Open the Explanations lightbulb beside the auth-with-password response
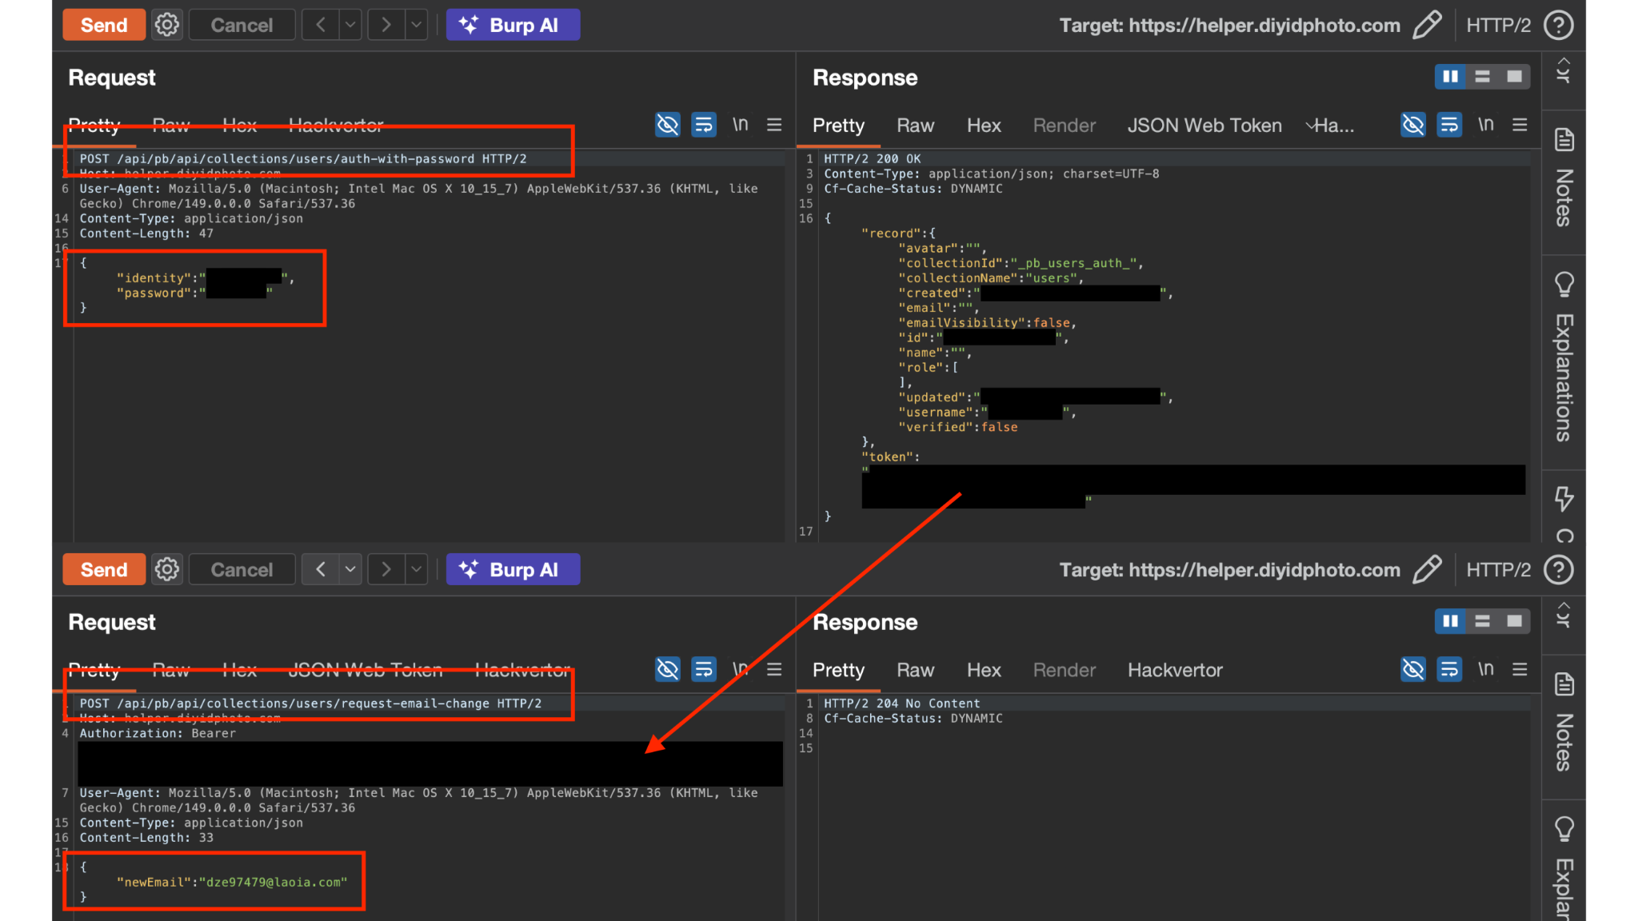The image size is (1638, 921). coord(1564,285)
